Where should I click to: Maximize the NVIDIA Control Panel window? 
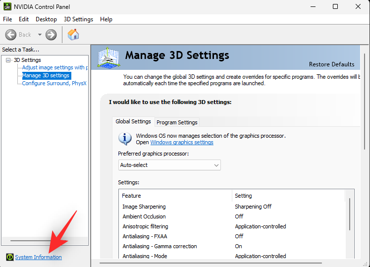335,6
